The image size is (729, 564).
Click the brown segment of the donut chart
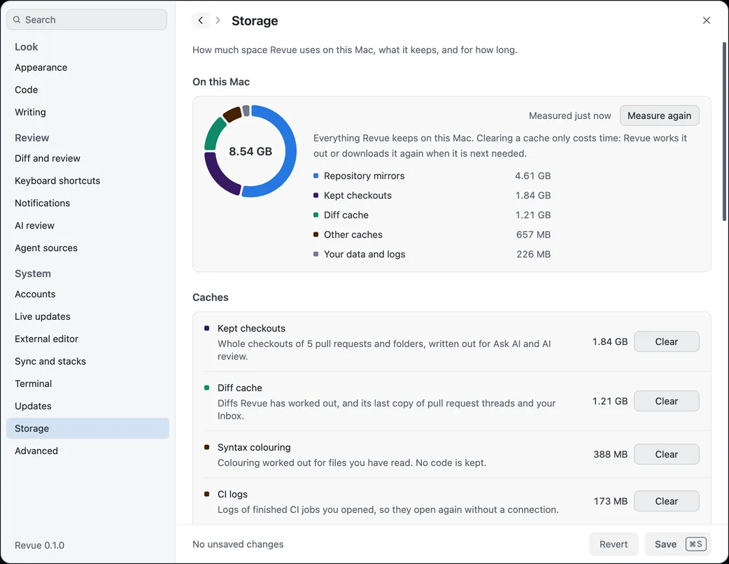tap(232, 114)
